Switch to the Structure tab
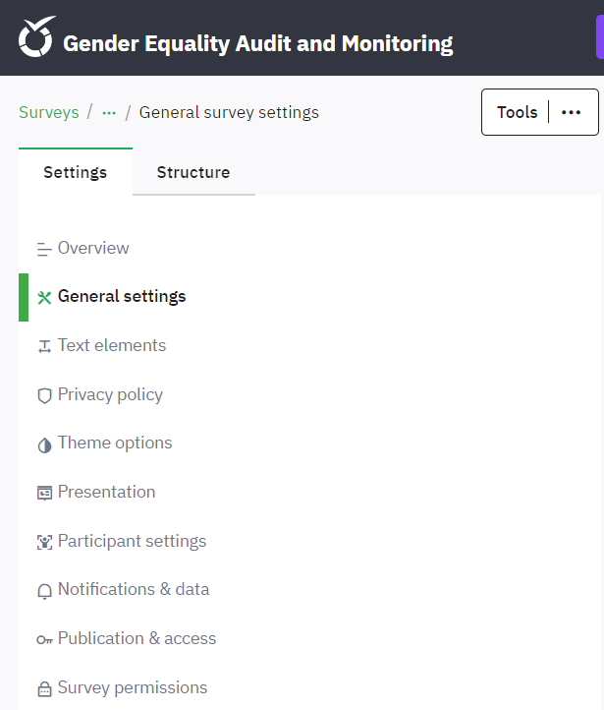Screen dimensions: 604x710 (x=193, y=172)
